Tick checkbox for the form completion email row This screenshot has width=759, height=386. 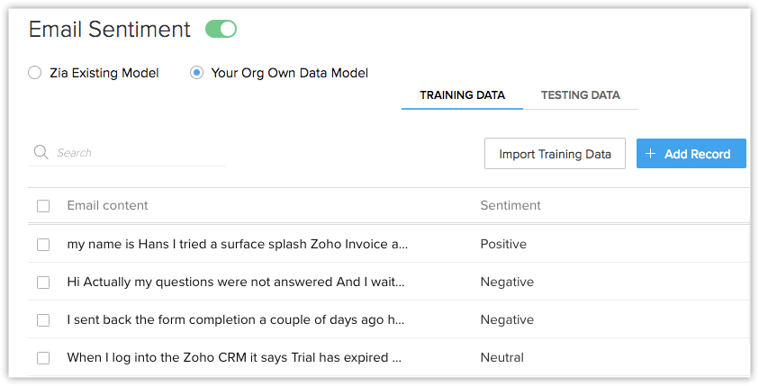pos(43,319)
